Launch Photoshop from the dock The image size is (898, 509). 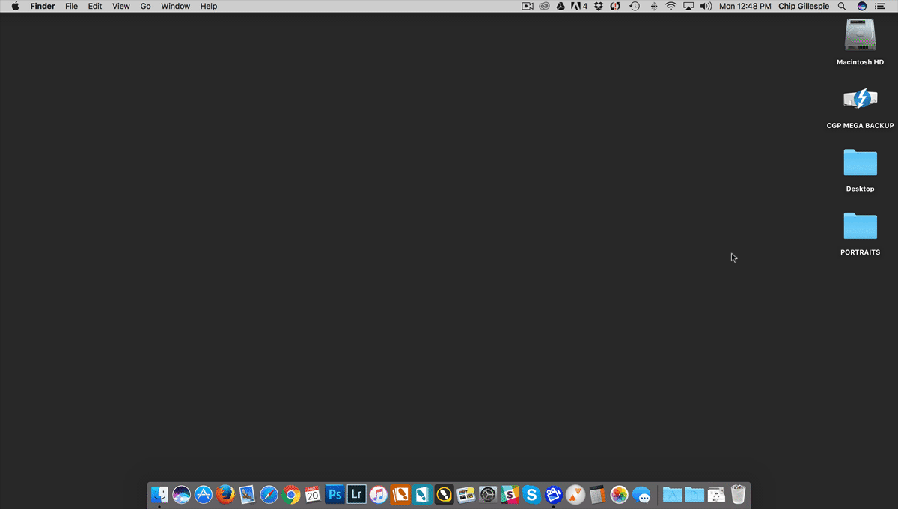(335, 494)
